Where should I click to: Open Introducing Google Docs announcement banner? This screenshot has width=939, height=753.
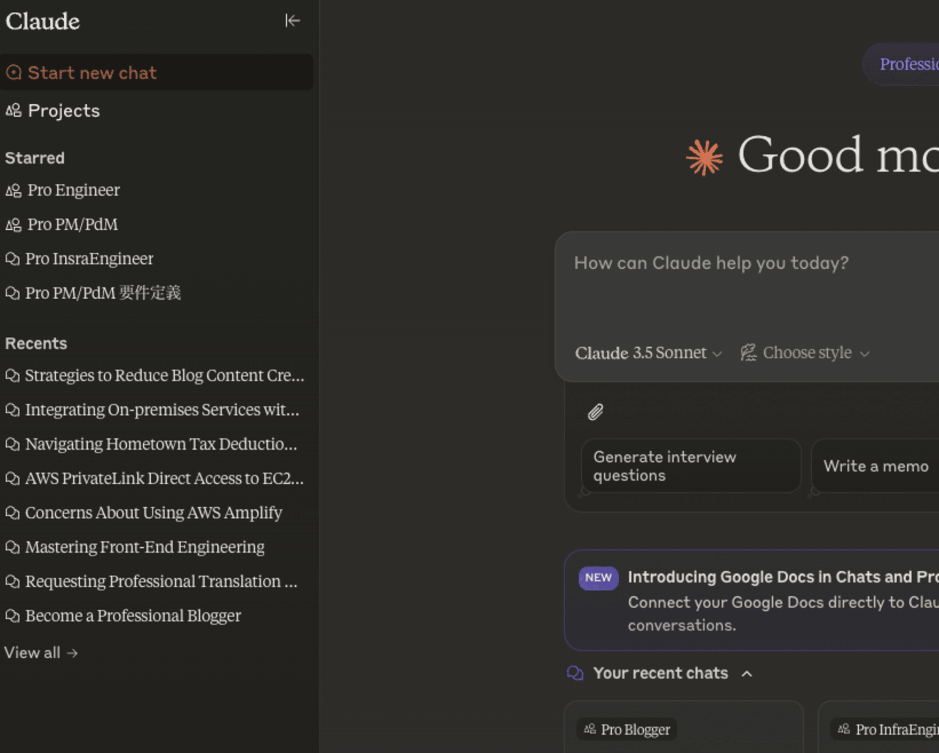point(751,600)
